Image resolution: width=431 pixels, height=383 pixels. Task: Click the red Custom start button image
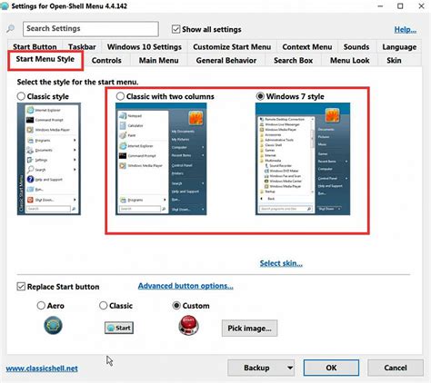point(188,326)
